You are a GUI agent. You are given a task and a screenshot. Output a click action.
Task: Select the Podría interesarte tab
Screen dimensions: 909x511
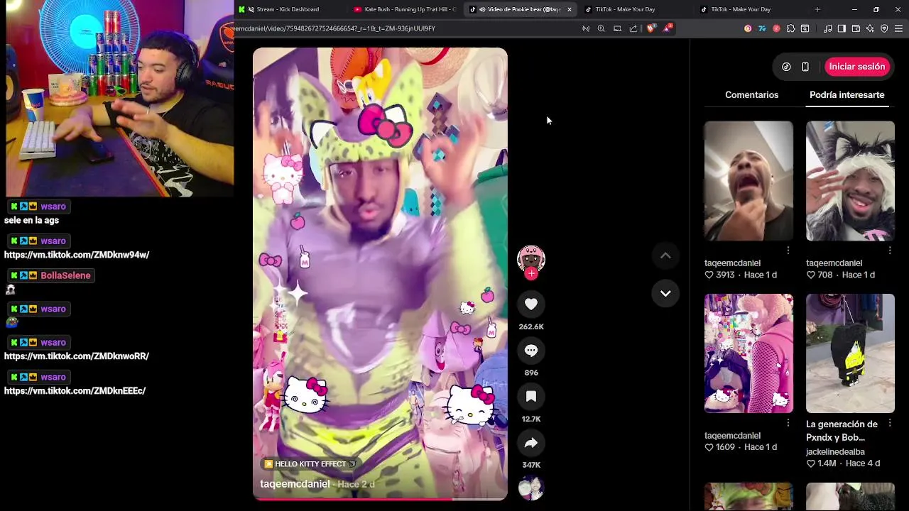[x=847, y=94]
